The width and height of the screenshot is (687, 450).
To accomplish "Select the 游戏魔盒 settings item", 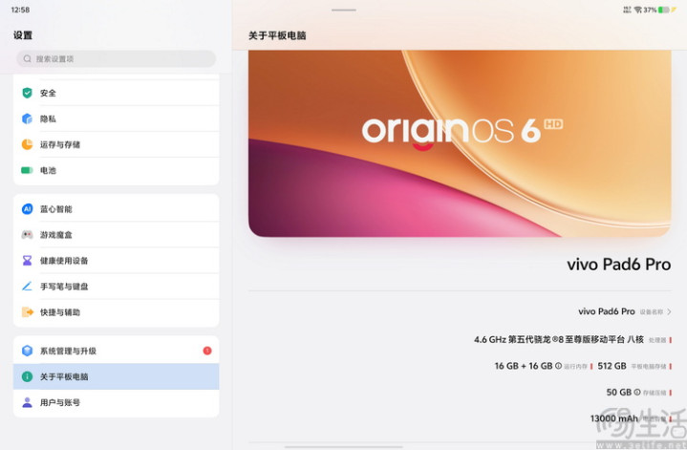I will pos(117,235).
